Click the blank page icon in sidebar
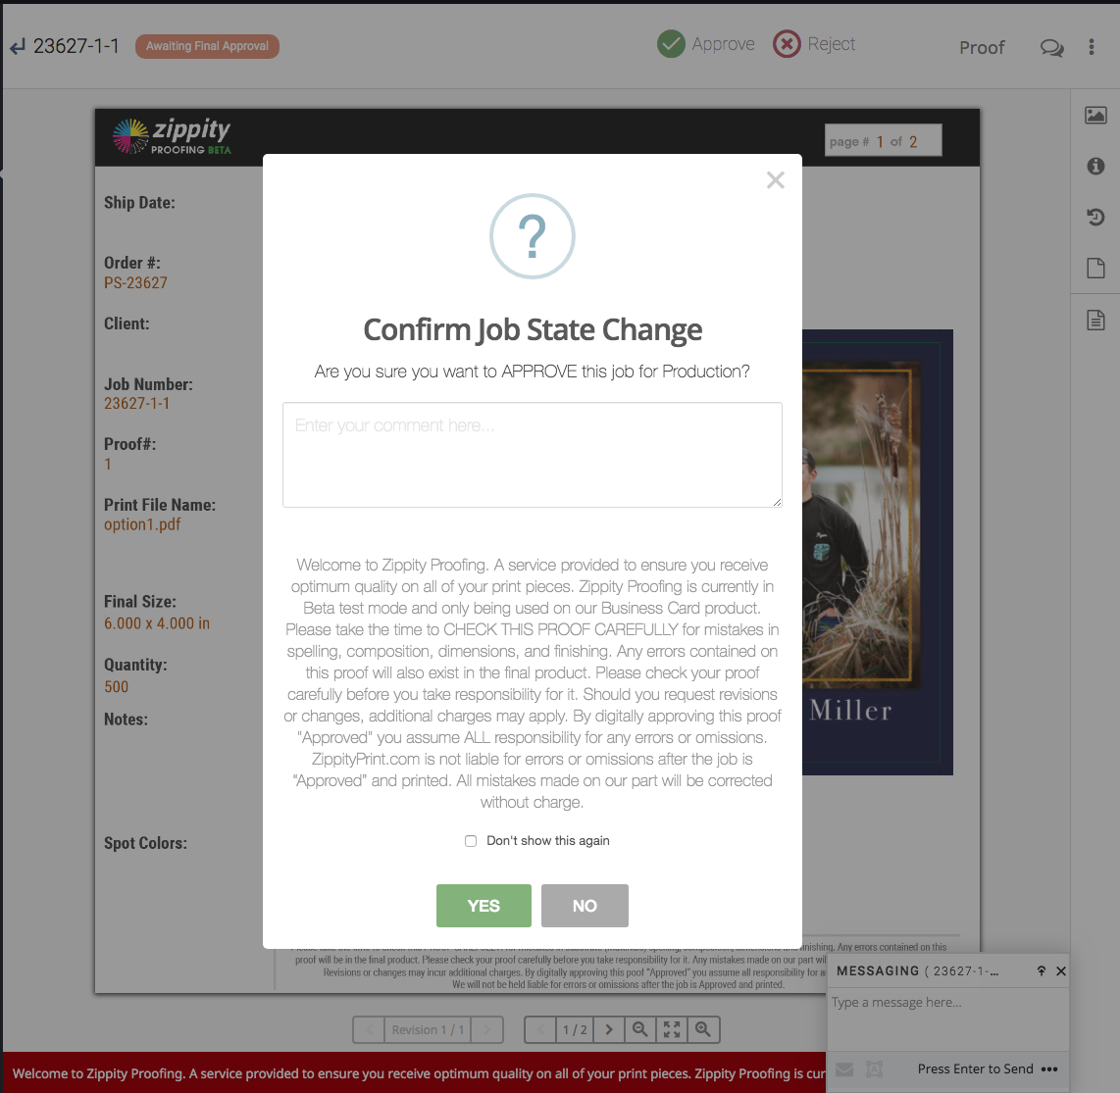Viewport: 1120px width, 1093px height. [1095, 269]
